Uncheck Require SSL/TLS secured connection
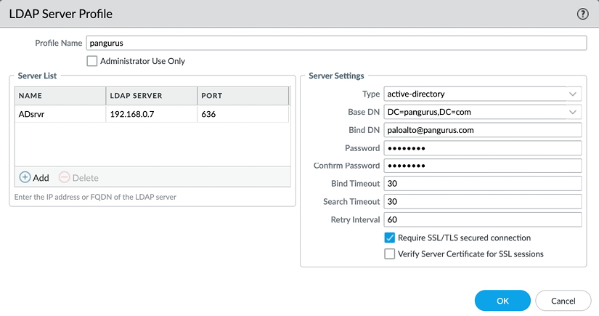The image size is (599, 316). pyautogui.click(x=390, y=238)
